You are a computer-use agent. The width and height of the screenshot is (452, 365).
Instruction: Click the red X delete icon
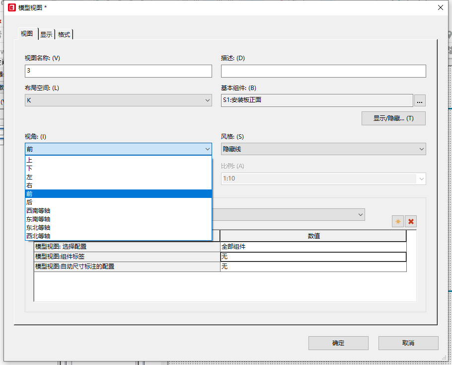coord(411,221)
